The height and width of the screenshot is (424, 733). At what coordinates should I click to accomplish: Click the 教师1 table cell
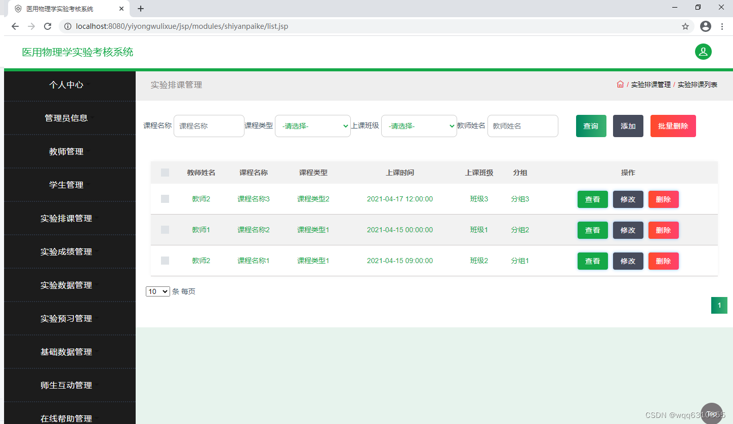click(201, 230)
